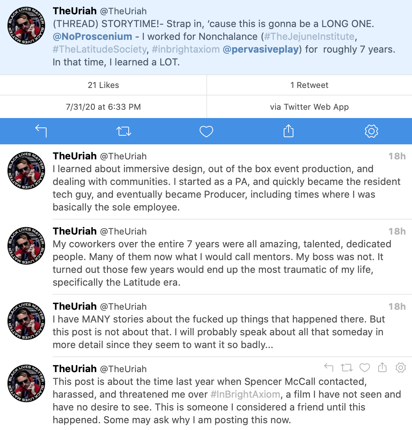
Task: Click the TheUriah name on the coworkers tweet
Action: (75, 231)
